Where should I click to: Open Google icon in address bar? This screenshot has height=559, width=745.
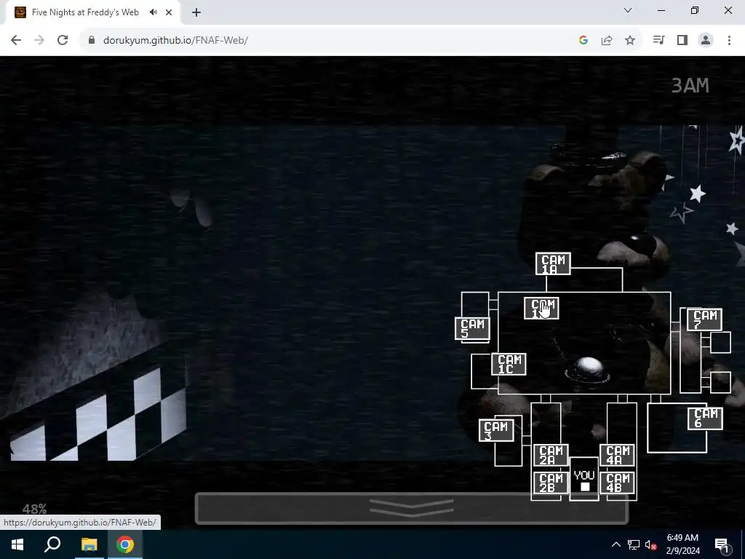[x=583, y=41]
